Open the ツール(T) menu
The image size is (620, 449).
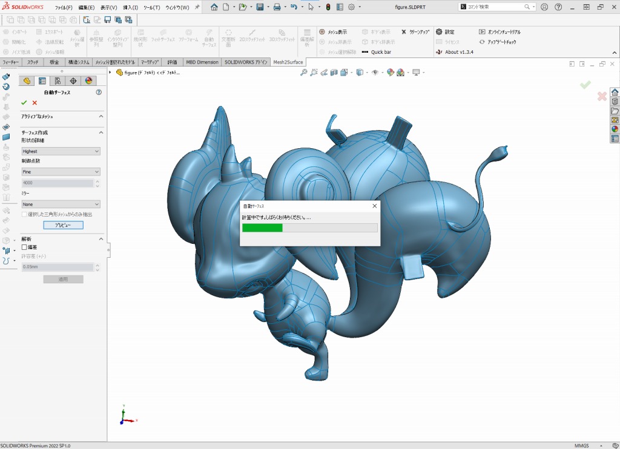pos(152,7)
